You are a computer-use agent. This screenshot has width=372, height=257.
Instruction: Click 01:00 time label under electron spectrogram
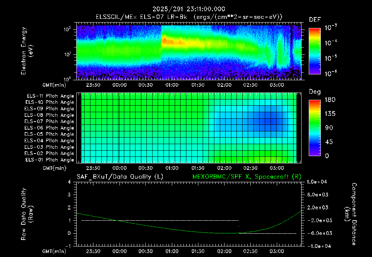tap(172, 85)
